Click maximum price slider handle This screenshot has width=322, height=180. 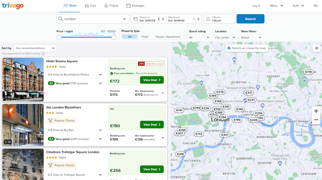[x=114, y=37]
